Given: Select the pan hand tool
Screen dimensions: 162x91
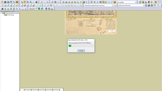Looking at the screenshot, I should point(25,2).
